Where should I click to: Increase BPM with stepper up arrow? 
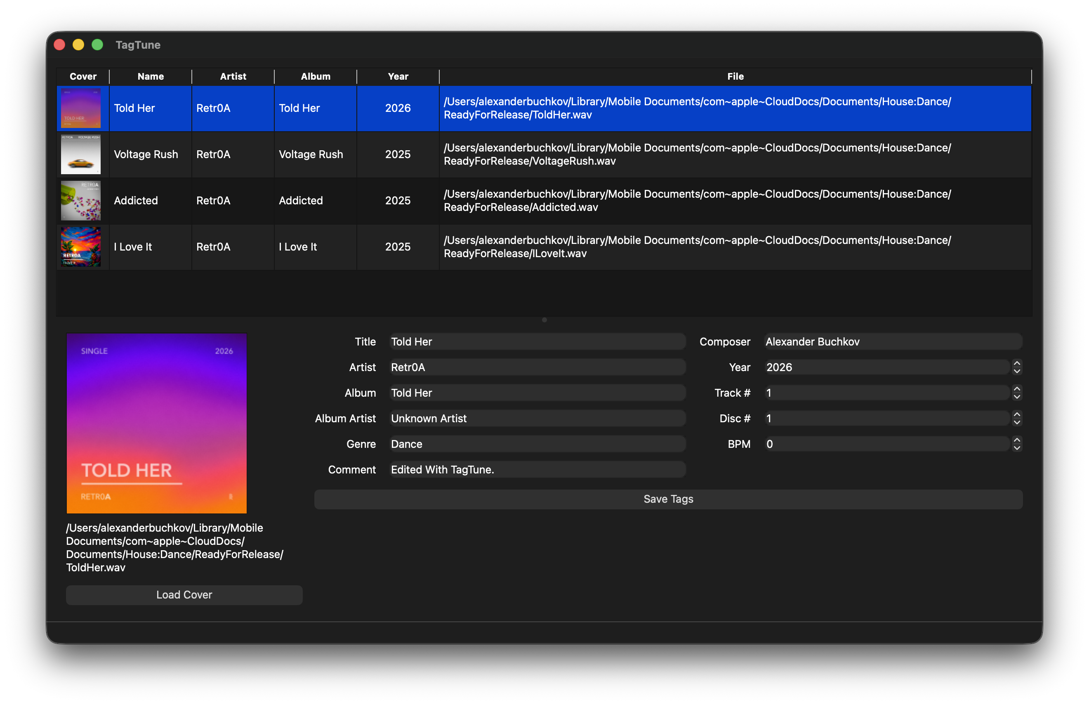click(x=1017, y=440)
